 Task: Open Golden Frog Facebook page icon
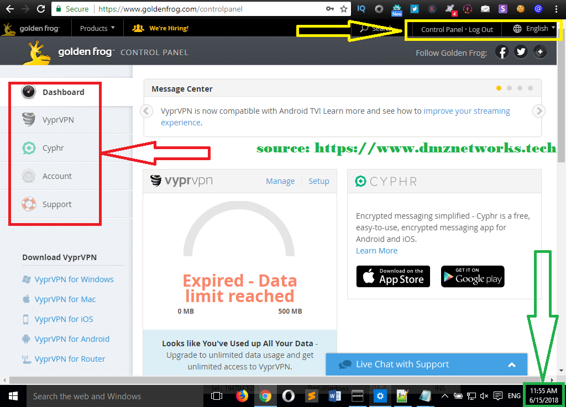point(502,52)
